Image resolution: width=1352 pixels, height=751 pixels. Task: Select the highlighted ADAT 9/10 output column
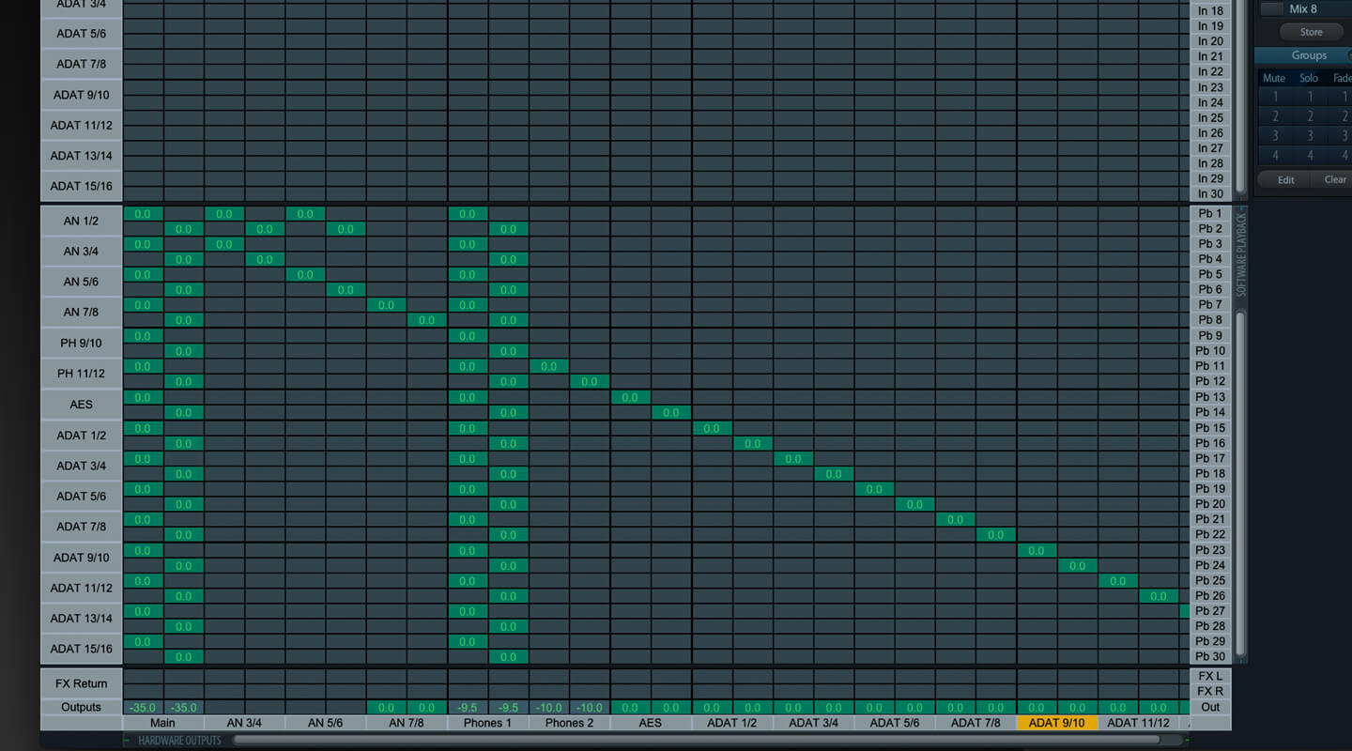click(x=1057, y=723)
